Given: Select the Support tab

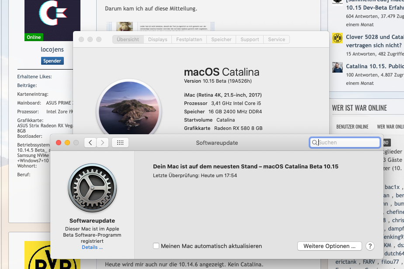Looking at the screenshot, I should [x=250, y=39].
